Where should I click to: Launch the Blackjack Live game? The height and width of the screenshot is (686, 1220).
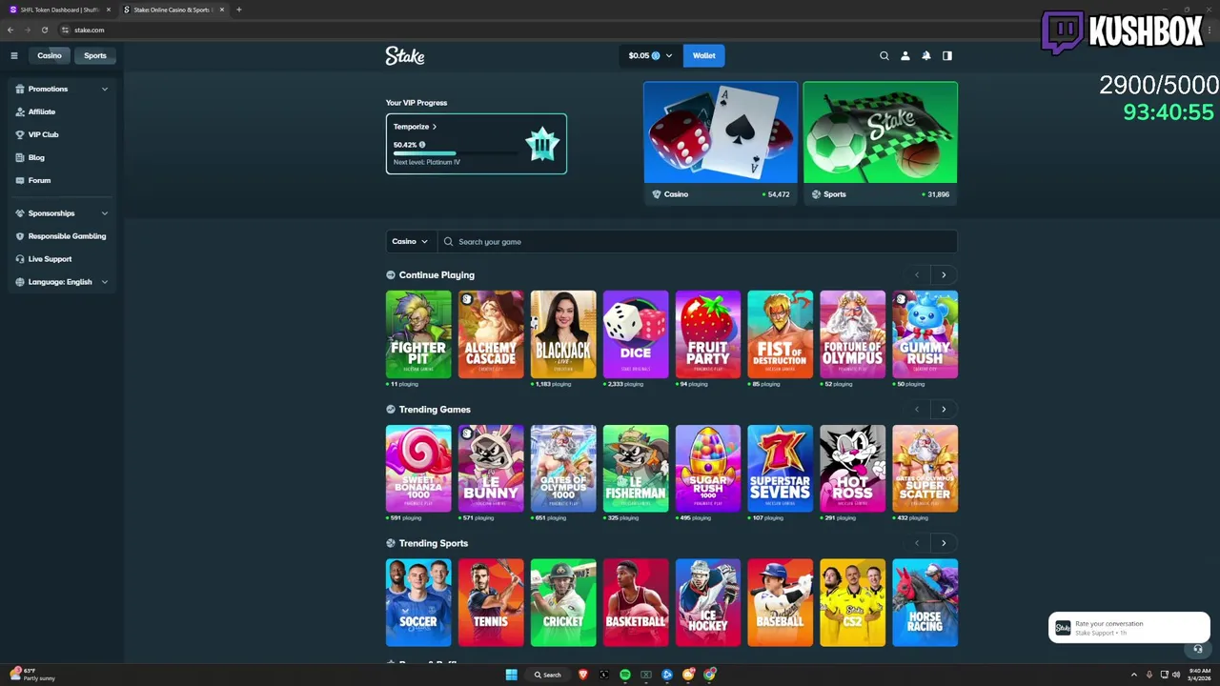[x=563, y=334]
